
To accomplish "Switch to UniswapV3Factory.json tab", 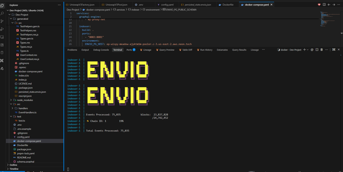I will pyautogui.click(x=82, y=5).
